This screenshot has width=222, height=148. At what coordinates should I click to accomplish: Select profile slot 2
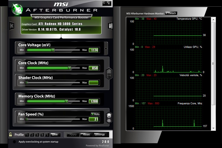pyautogui.click(x=32, y=135)
